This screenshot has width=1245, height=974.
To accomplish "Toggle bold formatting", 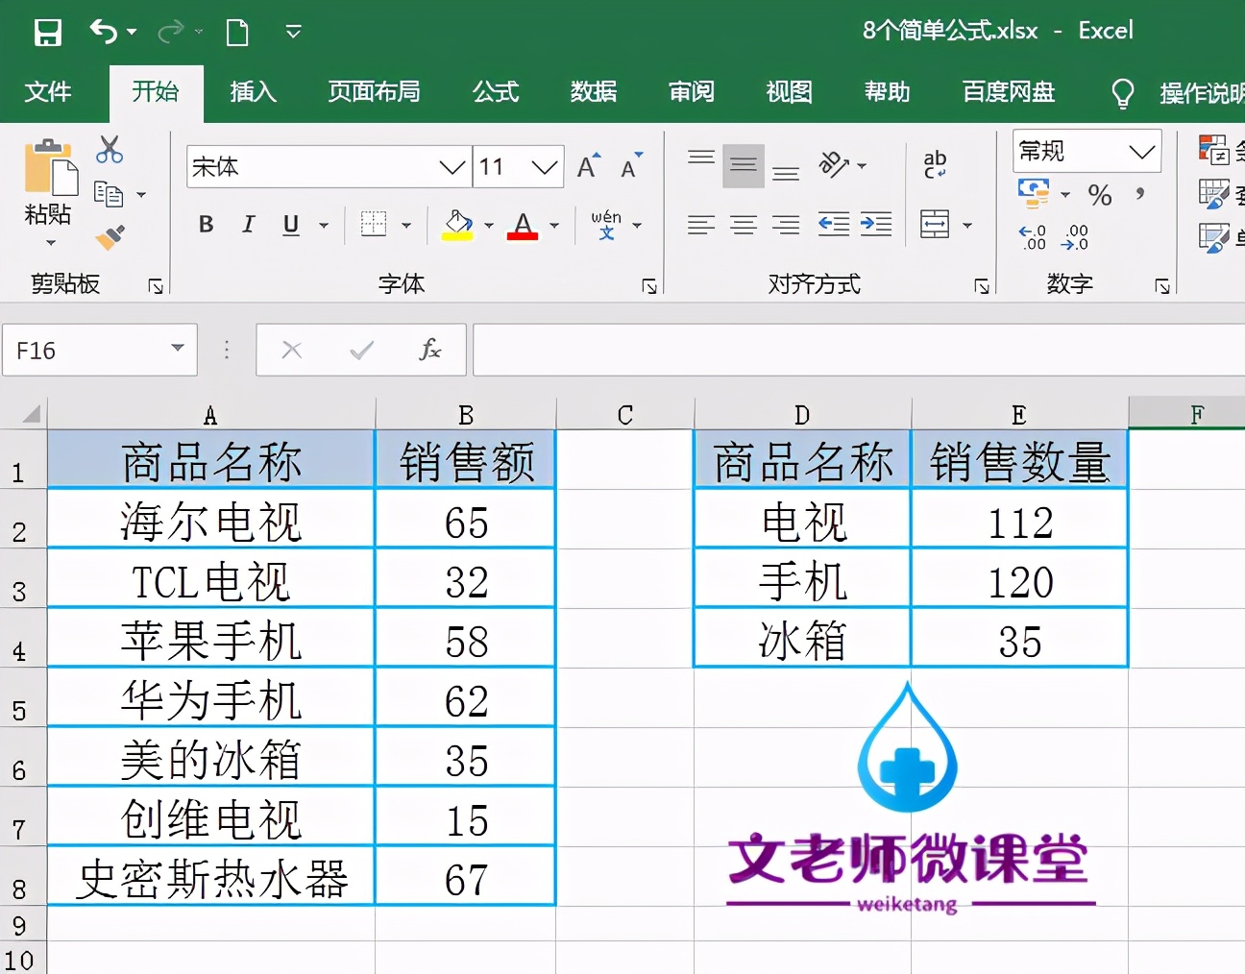I will tap(205, 225).
